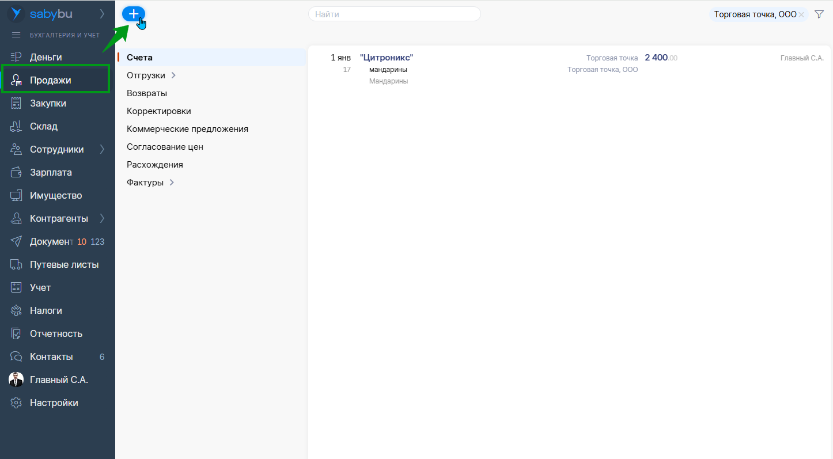833x459 pixels.
Task: Click the Налоги icon in sidebar
Action: 16,310
